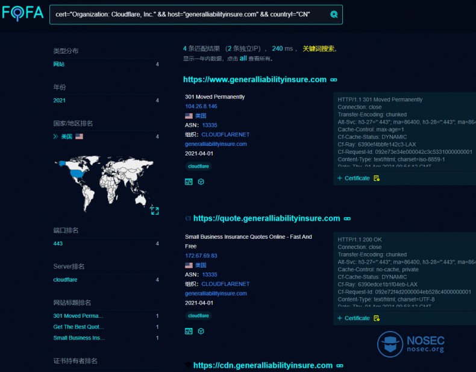Filter by title 'Get The Best Quot...'

pyautogui.click(x=78, y=327)
